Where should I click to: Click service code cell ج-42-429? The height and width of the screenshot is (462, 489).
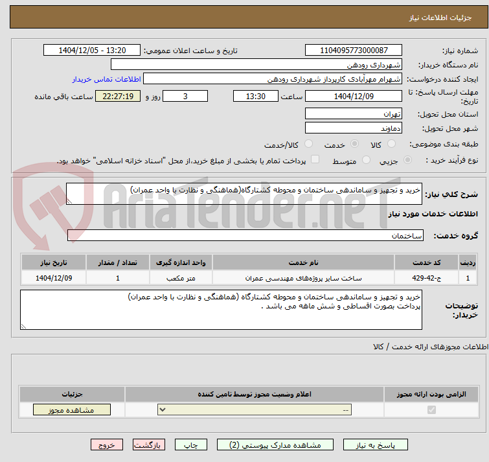point(426,278)
